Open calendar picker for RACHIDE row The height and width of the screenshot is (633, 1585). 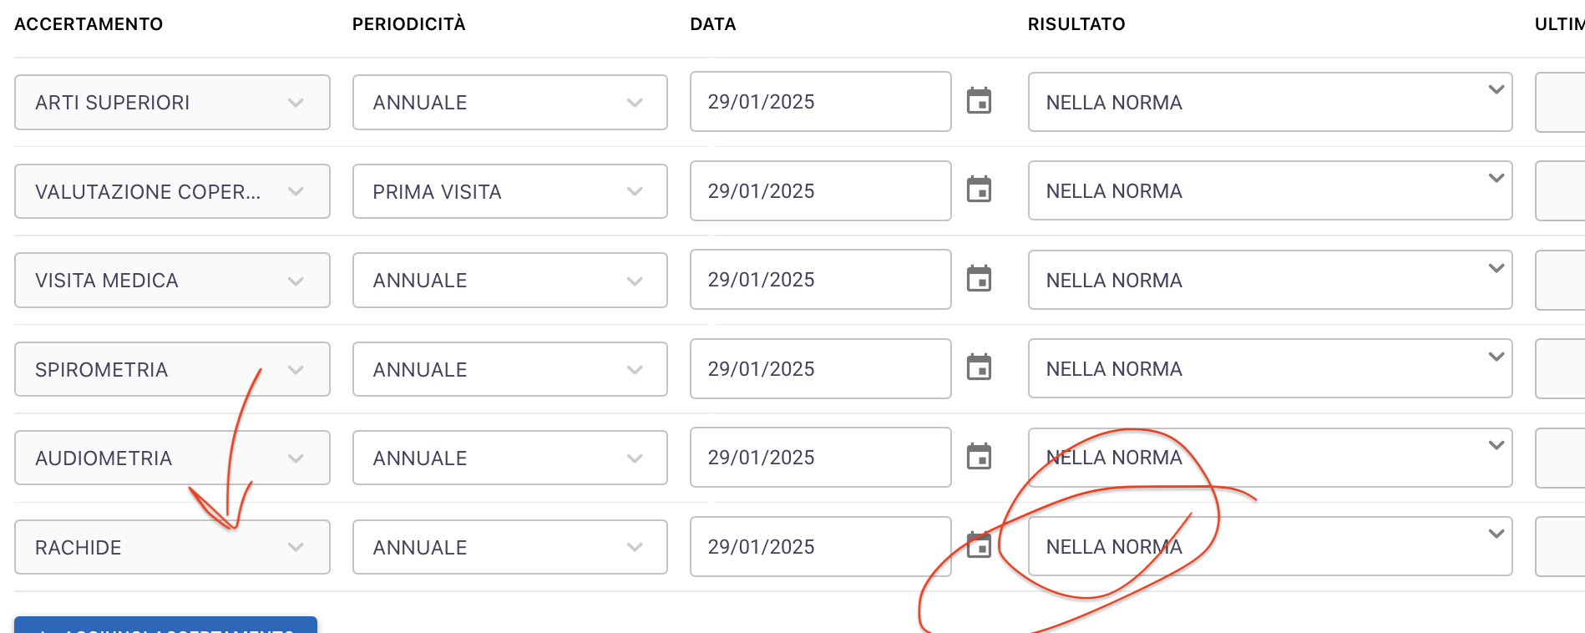(979, 546)
